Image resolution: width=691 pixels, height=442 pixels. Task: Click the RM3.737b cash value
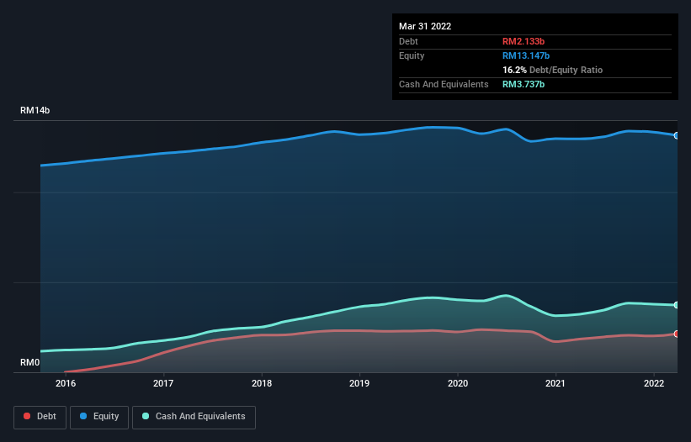(x=524, y=84)
